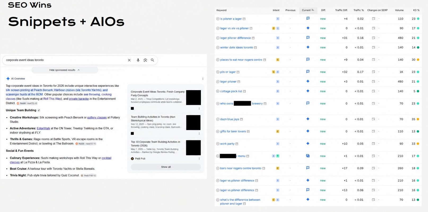Expand the 'is pilsner a lager' keyword row
The image size is (428, 212).
(x=218, y=19)
